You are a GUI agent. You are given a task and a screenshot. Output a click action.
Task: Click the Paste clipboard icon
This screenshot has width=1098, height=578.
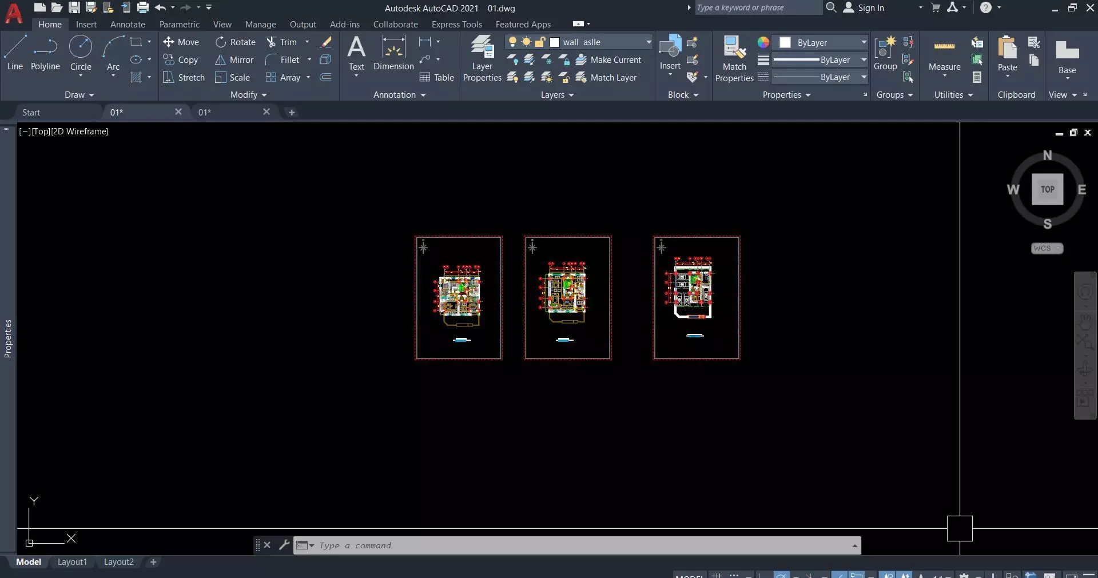pos(1007,53)
